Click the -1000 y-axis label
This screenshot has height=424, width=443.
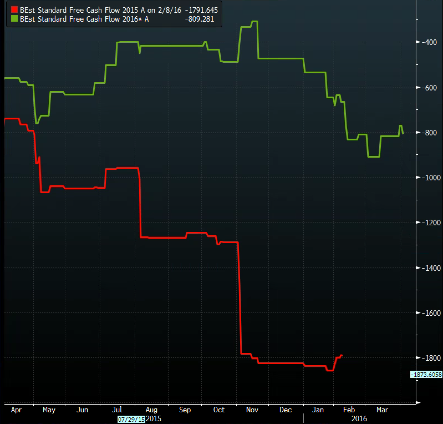pyautogui.click(x=431, y=178)
